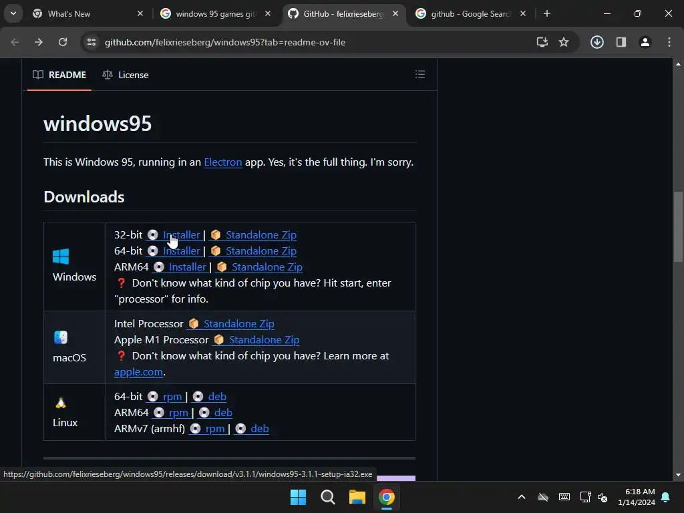Open File Explorer from taskbar
The height and width of the screenshot is (513, 684).
[x=357, y=497]
